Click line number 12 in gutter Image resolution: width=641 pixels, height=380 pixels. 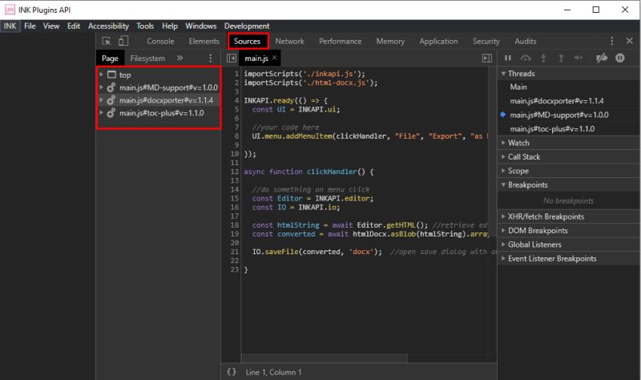[234, 172]
